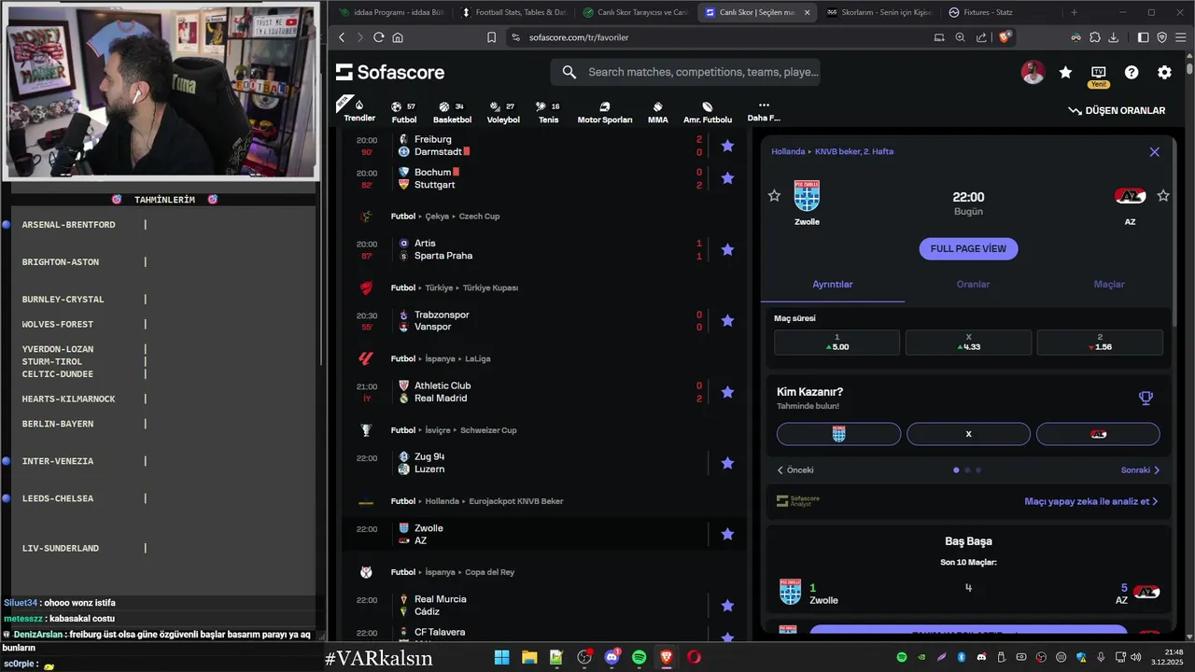Unfavorite the Bochum vs Stuttgart match
This screenshot has height=672, width=1195.
point(727,178)
